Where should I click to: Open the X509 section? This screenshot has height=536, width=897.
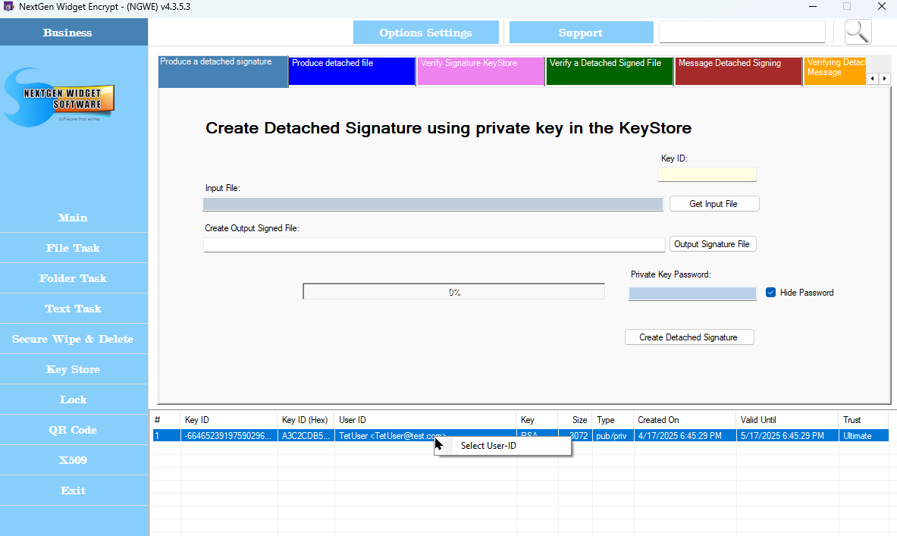coord(74,460)
